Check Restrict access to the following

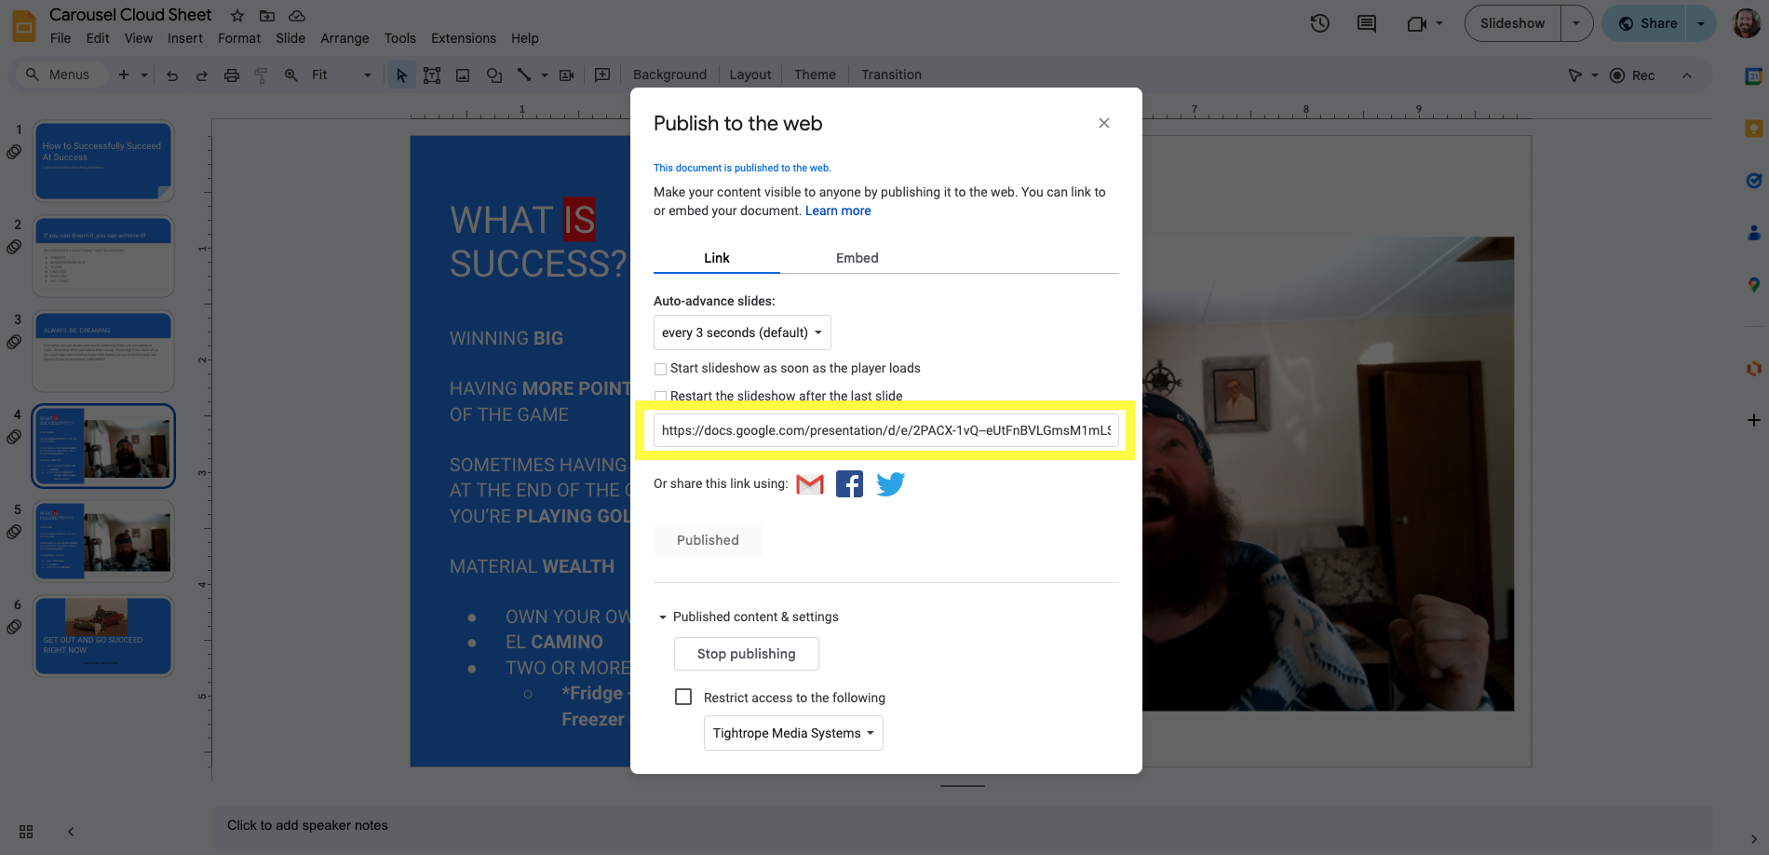tap(683, 697)
